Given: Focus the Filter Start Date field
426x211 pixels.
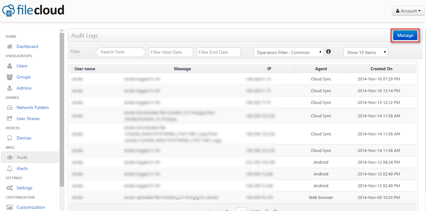Looking at the screenshot, I should point(171,52).
